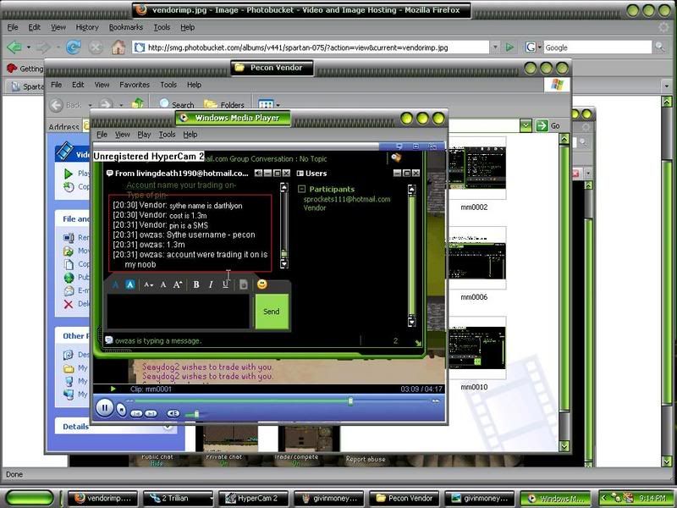Click Go button in explorer address bar
This screenshot has width=677, height=508.
click(548, 125)
